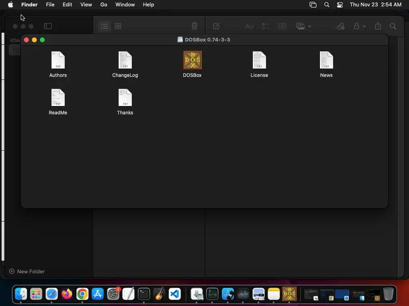Open the Edit menu
The image size is (409, 306).
point(67,4)
